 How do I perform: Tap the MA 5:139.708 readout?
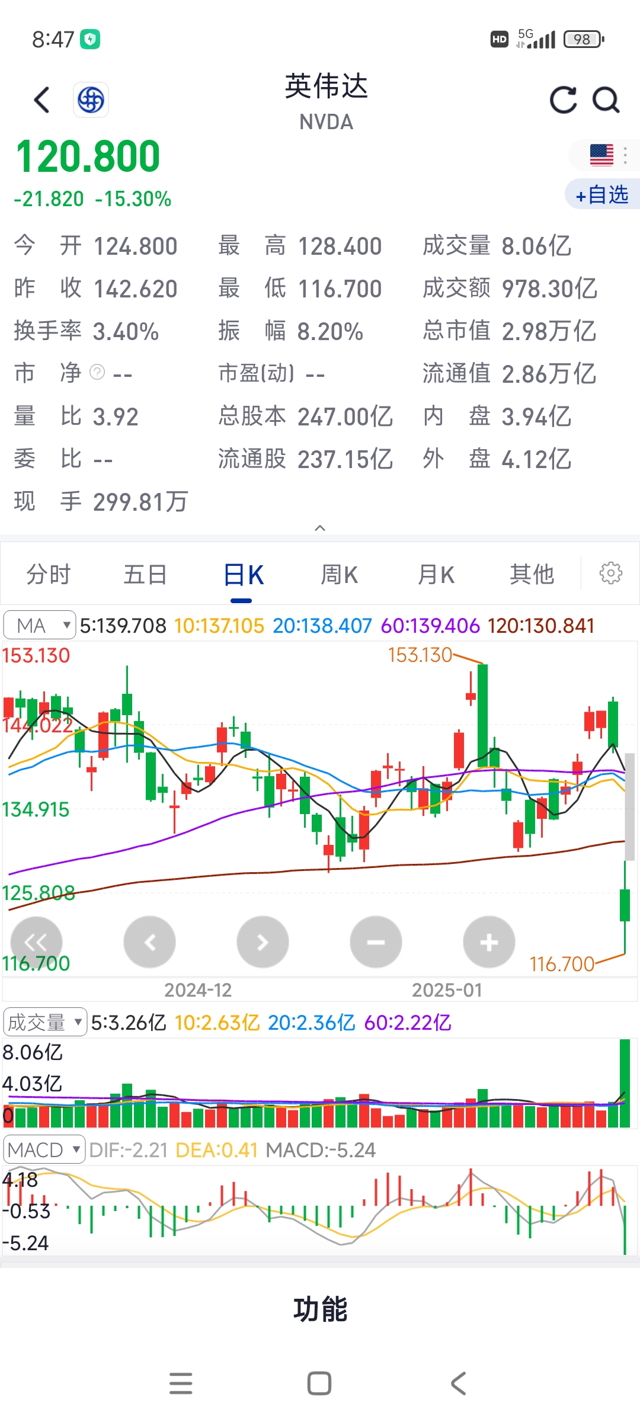coord(123,626)
